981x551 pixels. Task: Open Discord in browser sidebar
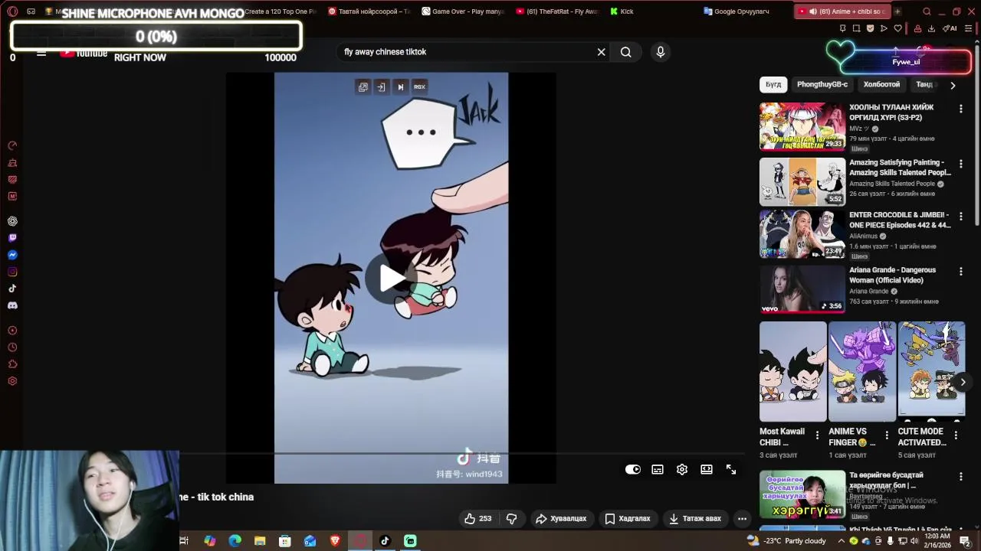[12, 305]
